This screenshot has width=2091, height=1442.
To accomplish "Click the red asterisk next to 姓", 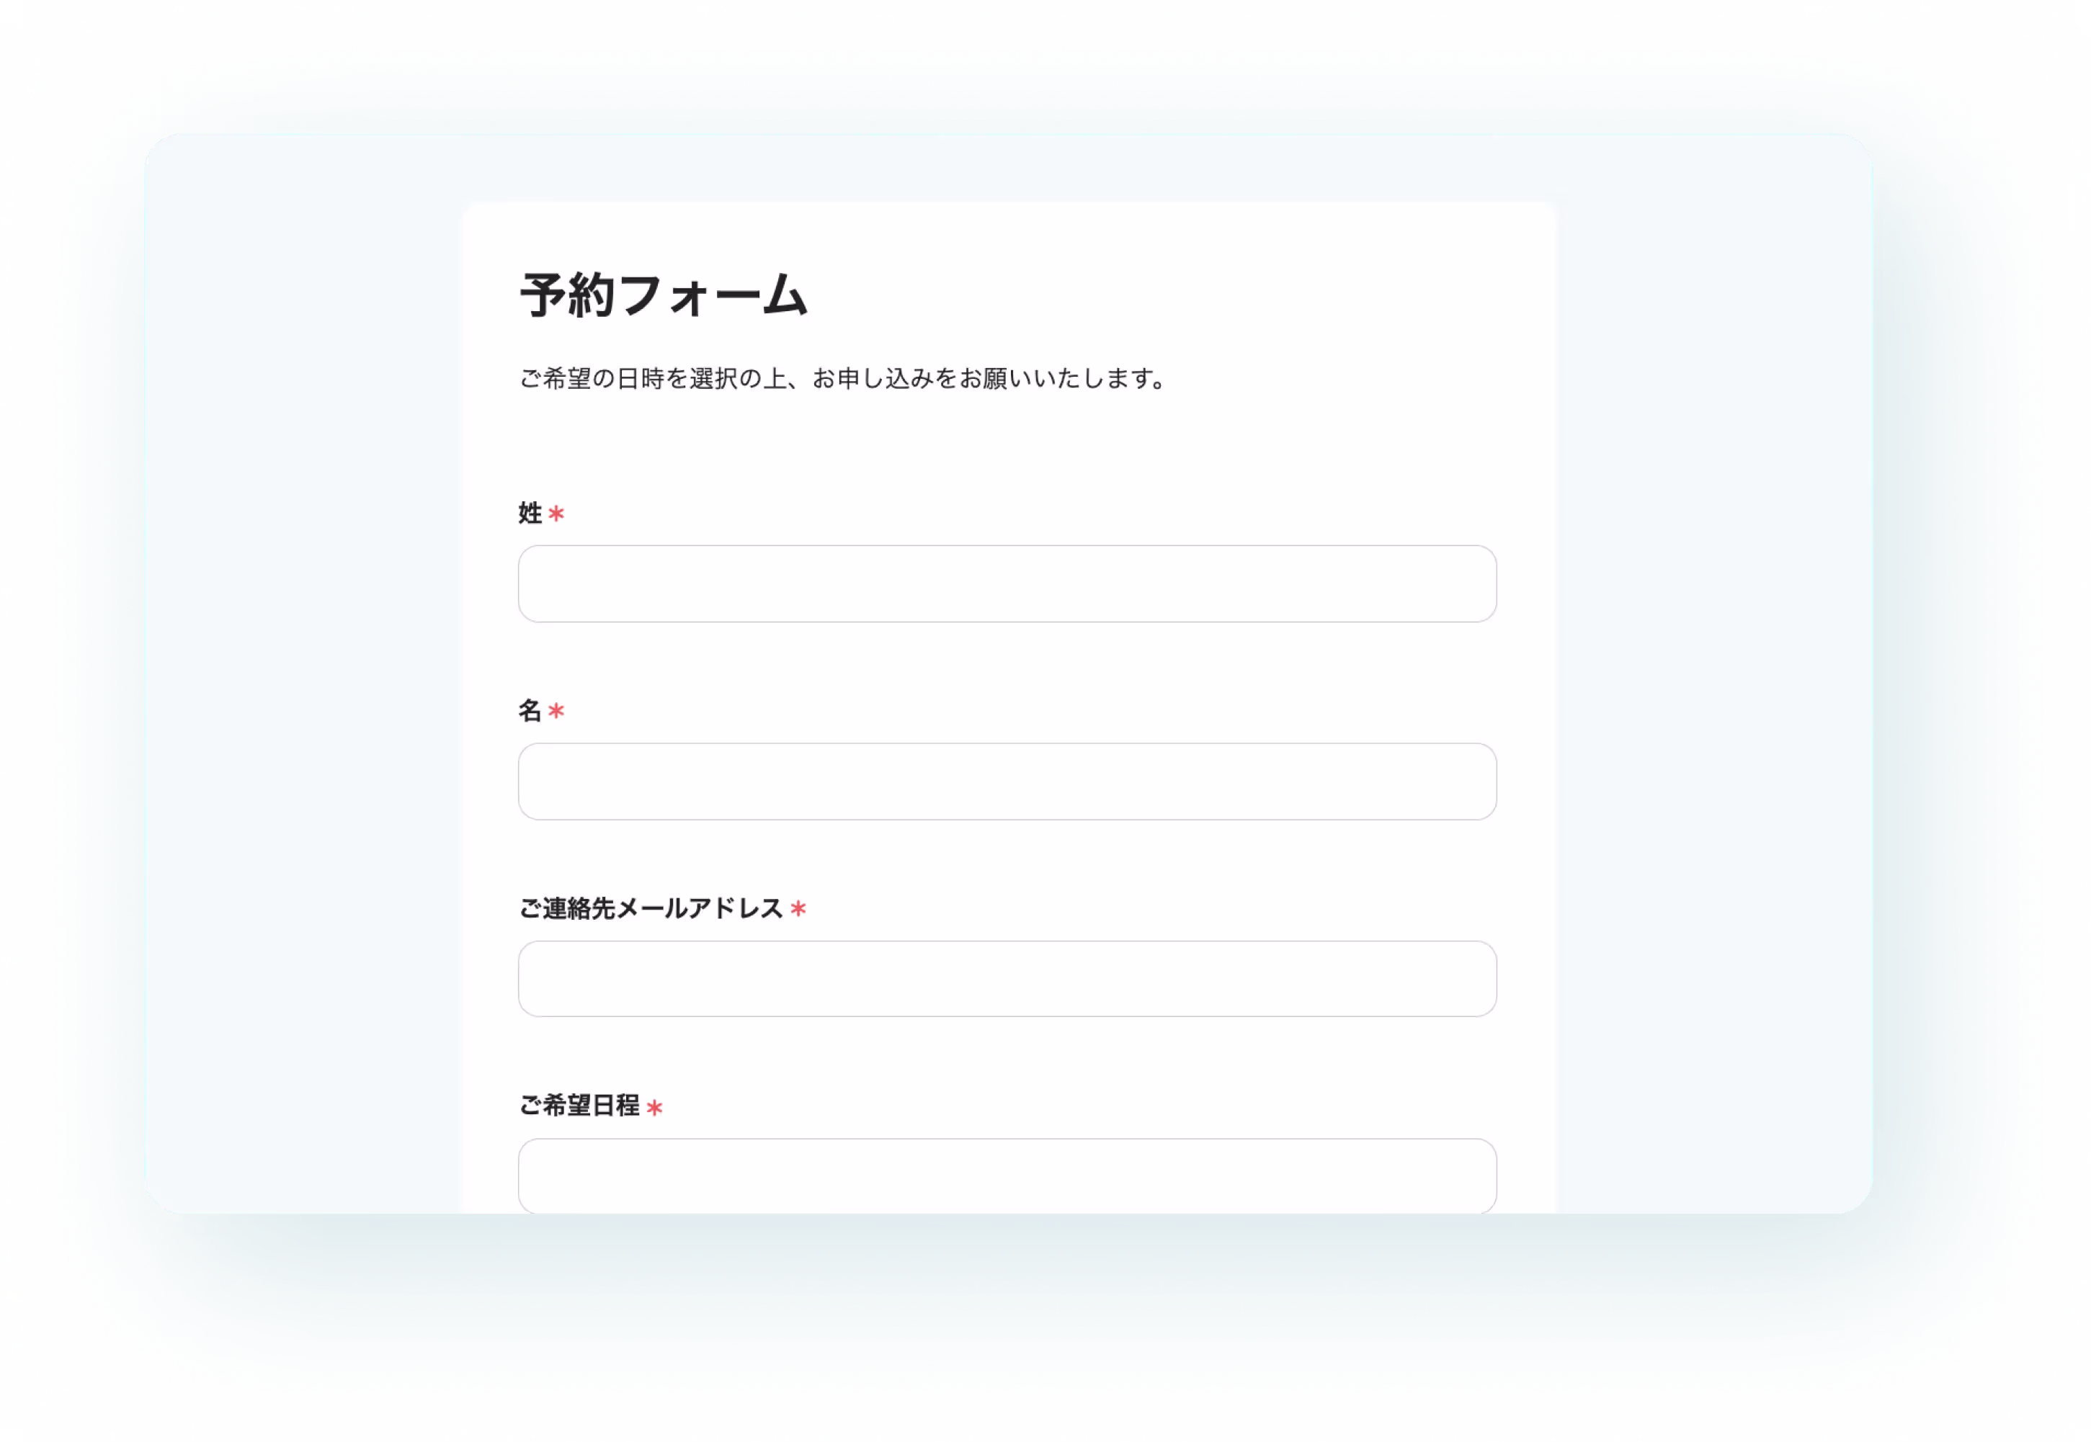I will click(x=557, y=514).
